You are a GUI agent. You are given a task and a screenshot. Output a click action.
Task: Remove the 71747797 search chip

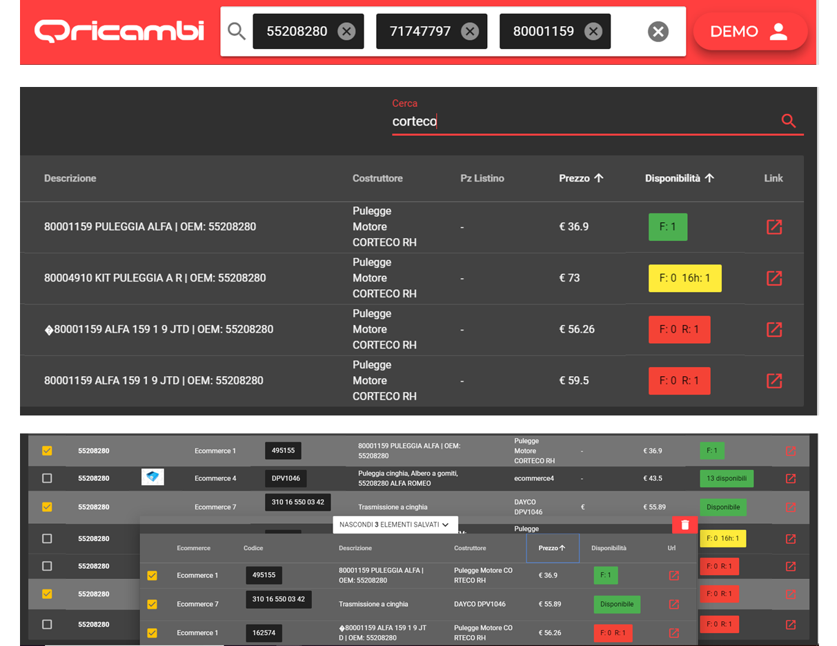(x=470, y=31)
